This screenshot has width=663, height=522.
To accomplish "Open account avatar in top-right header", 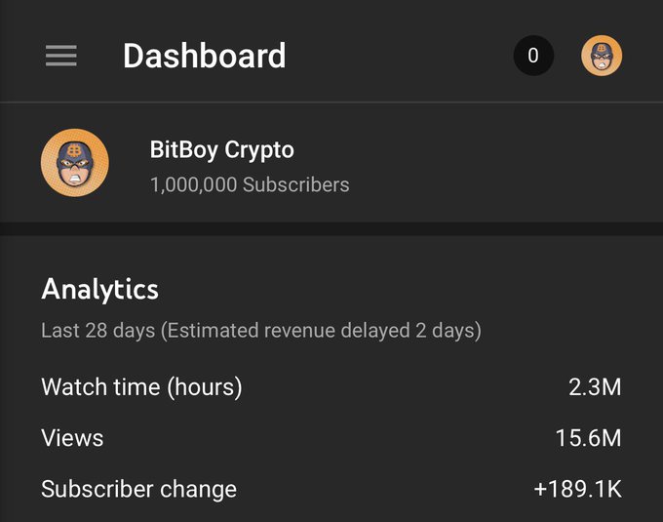I will click(602, 56).
